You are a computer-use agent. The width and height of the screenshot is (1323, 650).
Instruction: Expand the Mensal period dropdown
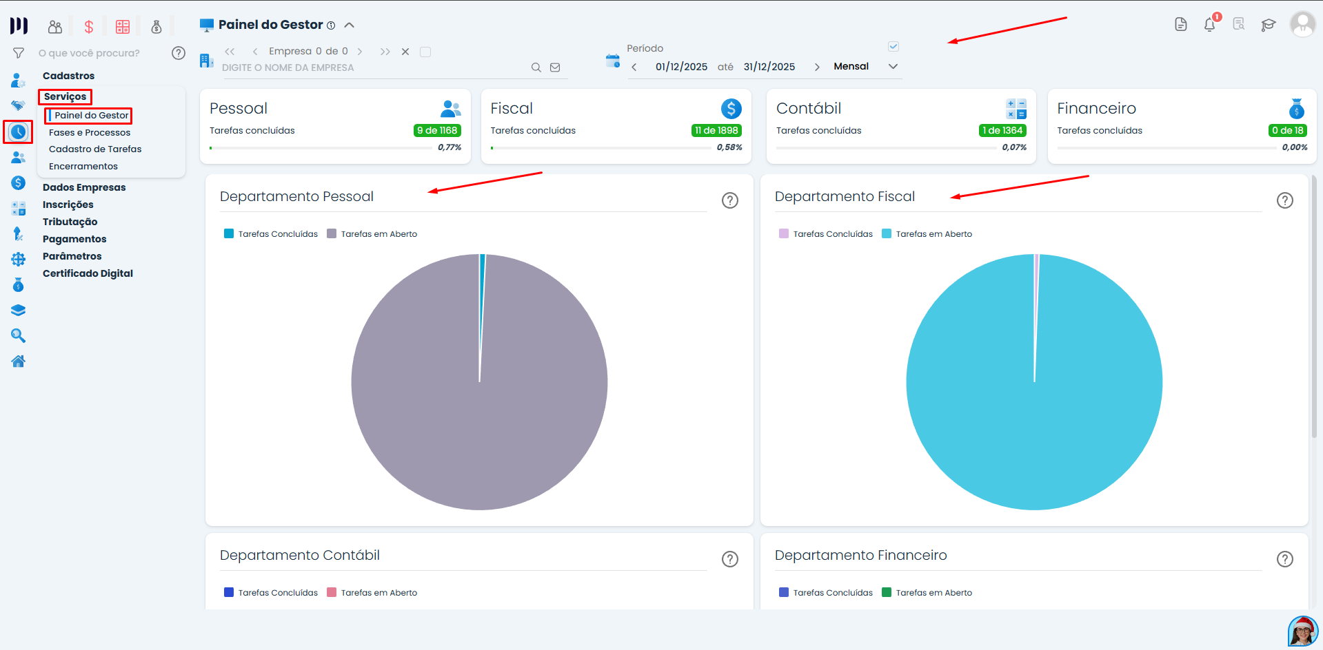pos(893,67)
